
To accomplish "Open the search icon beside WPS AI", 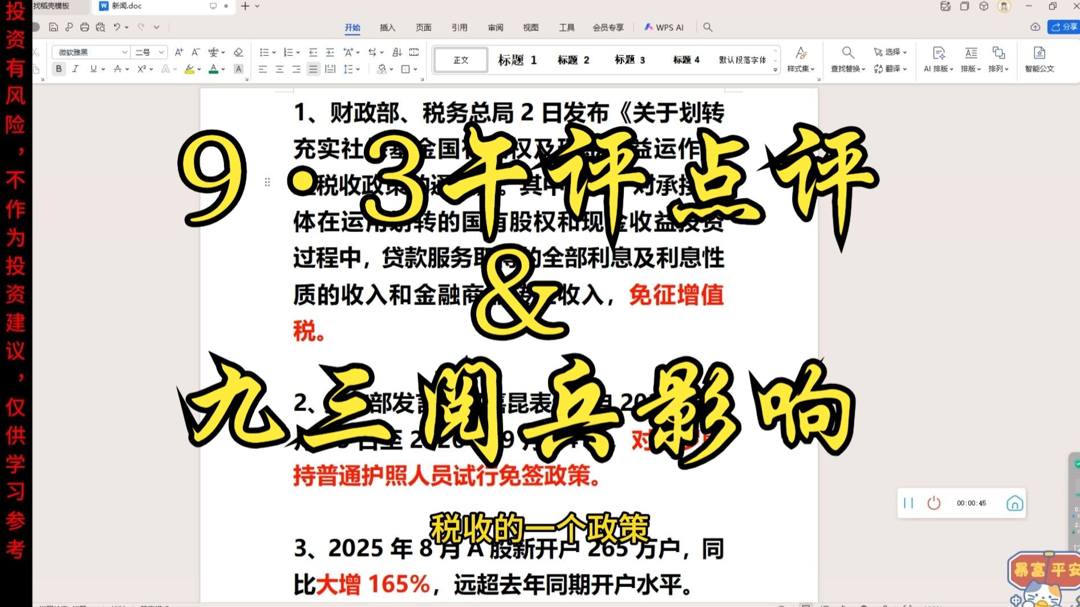I will (x=708, y=27).
